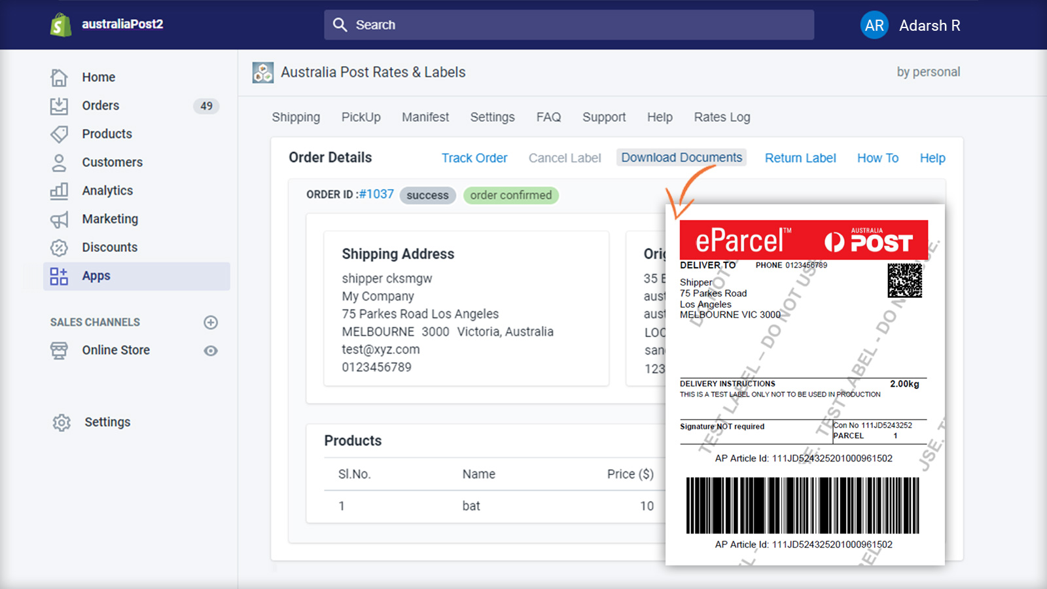Open the Support tab

coord(604,117)
